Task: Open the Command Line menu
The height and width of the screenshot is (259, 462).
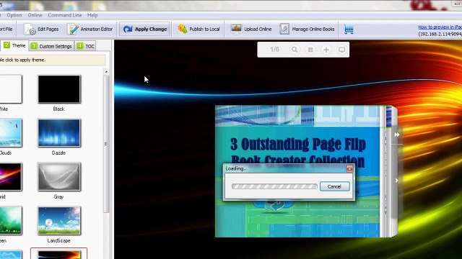Action: pos(64,15)
